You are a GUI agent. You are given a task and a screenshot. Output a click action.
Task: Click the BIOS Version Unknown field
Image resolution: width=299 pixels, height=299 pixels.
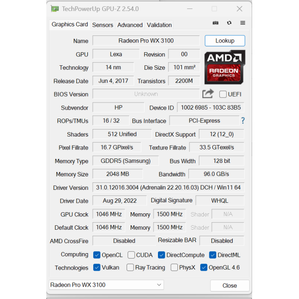click(x=146, y=94)
